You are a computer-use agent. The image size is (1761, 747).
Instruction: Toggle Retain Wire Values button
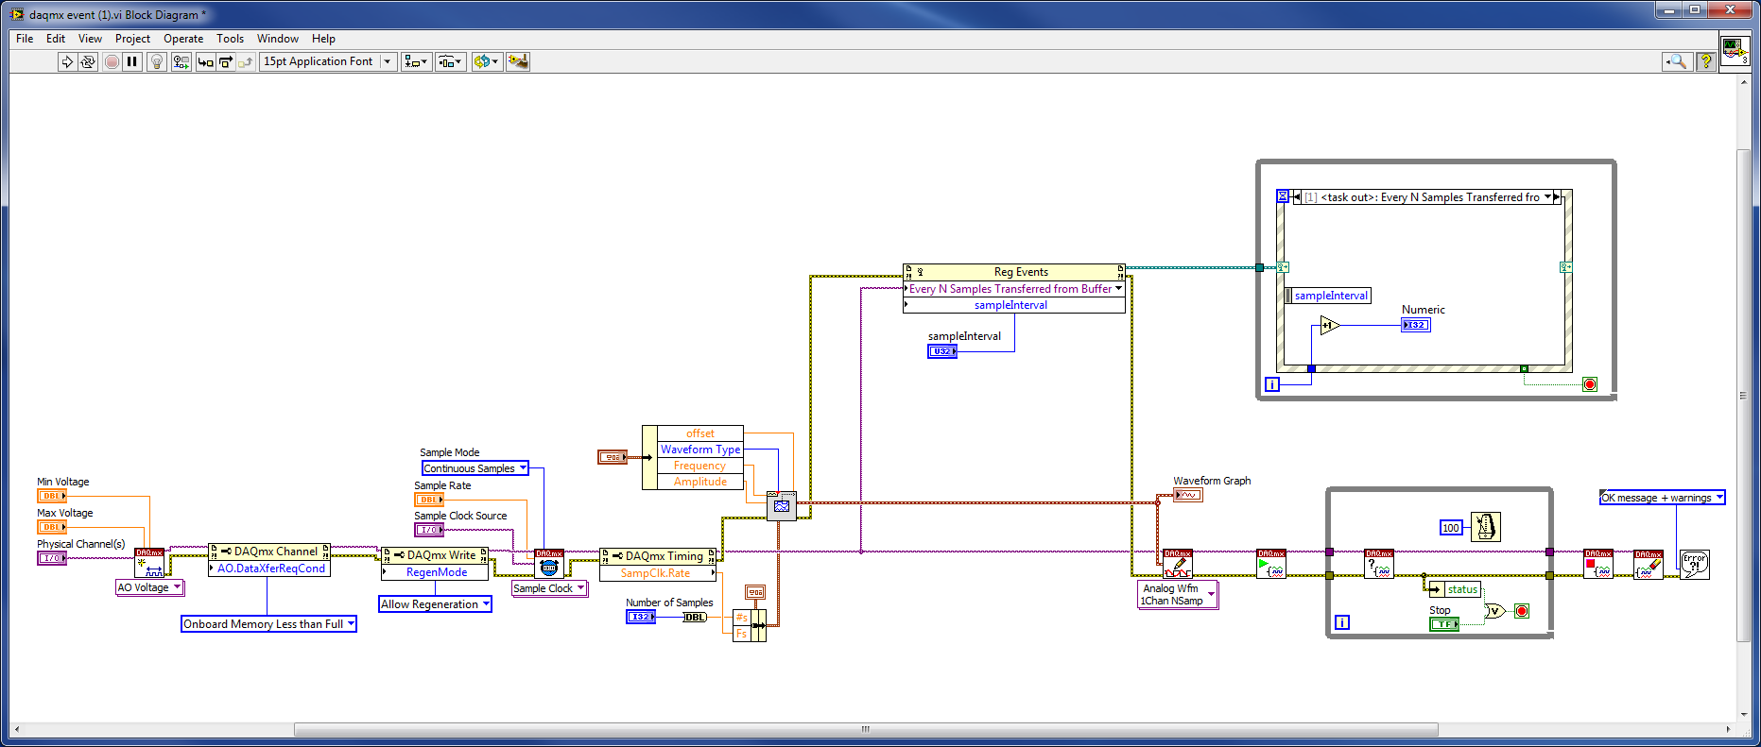[181, 61]
